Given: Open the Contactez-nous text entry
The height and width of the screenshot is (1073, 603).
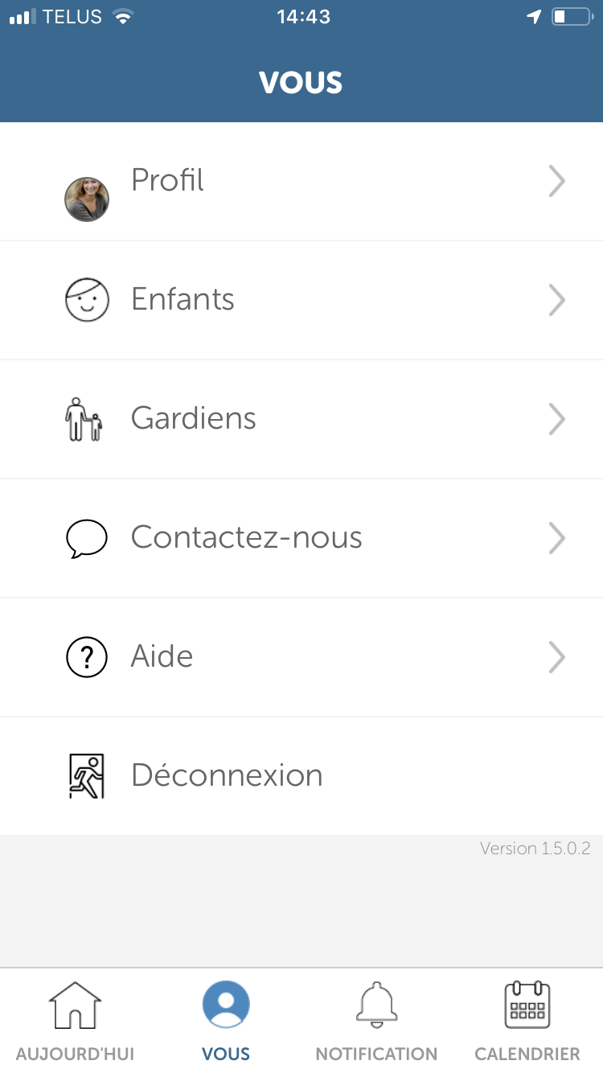Looking at the screenshot, I should point(247,537).
